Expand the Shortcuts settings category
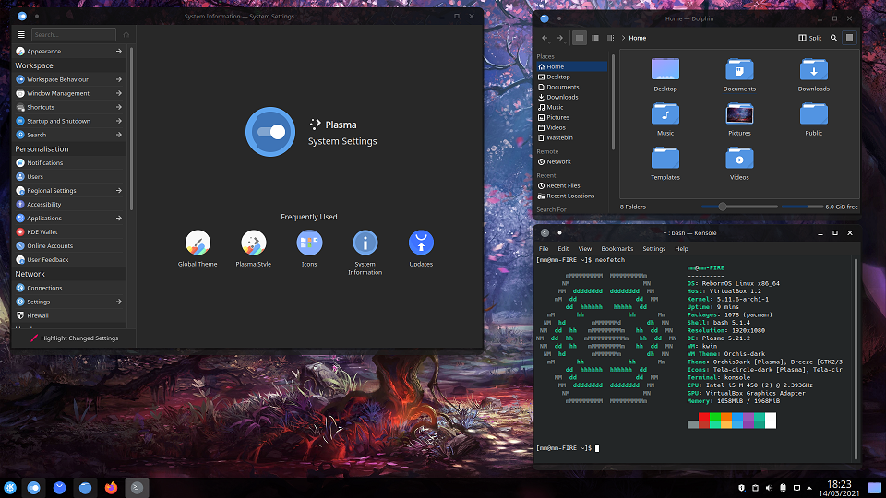 (69, 107)
